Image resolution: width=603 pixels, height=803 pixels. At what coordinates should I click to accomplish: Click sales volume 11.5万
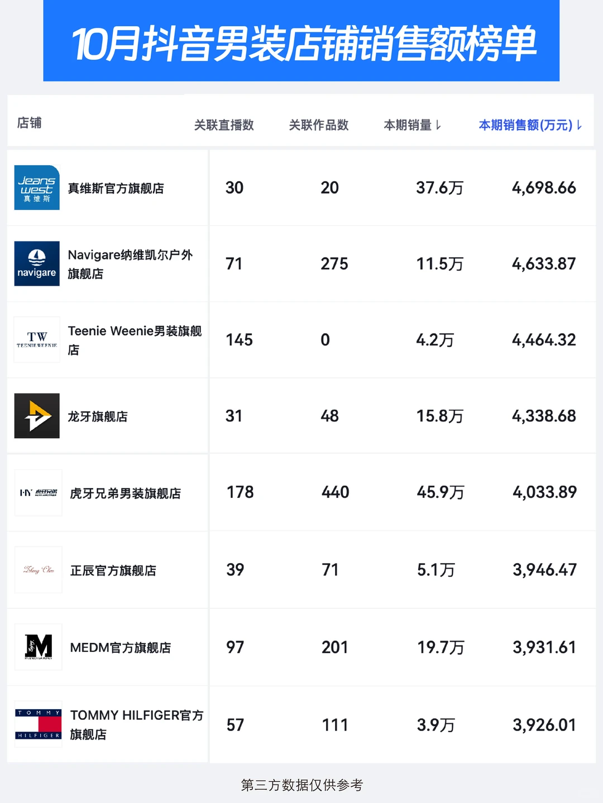(x=440, y=264)
